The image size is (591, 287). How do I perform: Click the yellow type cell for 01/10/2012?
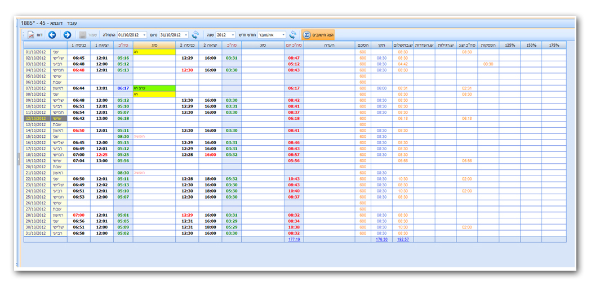[x=154, y=51]
